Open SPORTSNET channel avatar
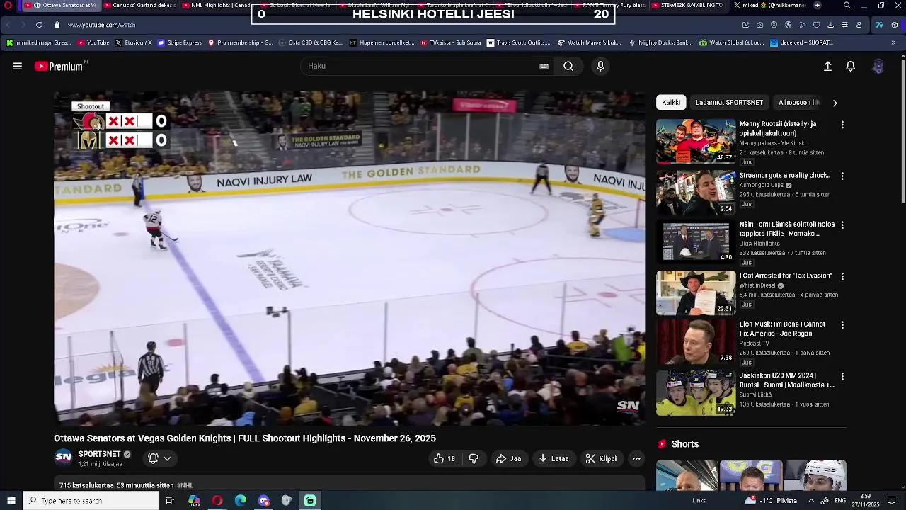The image size is (906, 510). (x=63, y=457)
